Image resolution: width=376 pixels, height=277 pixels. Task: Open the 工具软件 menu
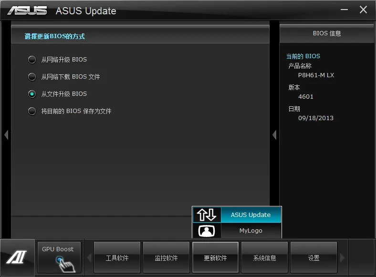(x=117, y=257)
